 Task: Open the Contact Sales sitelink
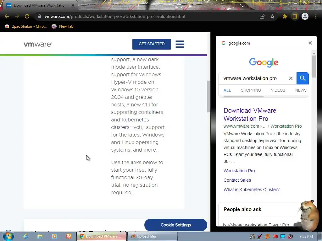[x=237, y=180]
